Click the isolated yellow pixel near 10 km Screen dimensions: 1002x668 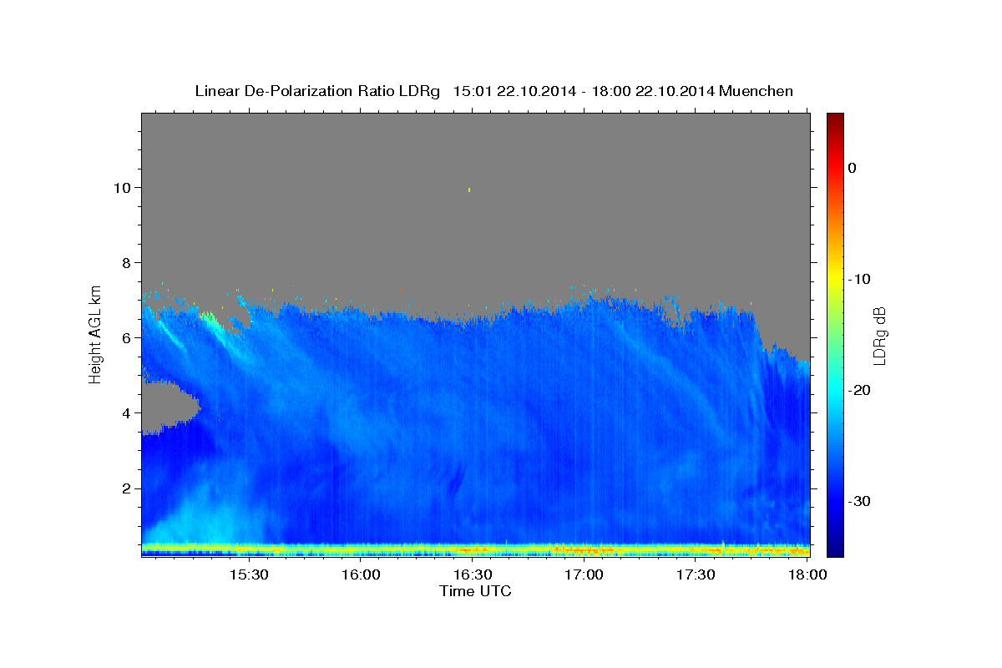tap(470, 190)
